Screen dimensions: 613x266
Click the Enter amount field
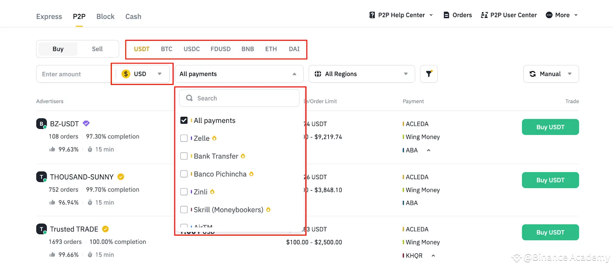[x=74, y=74]
